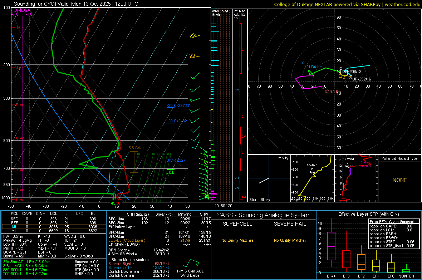Click the Bunkers Right storm motion entry
The height and width of the screenshot is (280, 422).
click(139, 264)
